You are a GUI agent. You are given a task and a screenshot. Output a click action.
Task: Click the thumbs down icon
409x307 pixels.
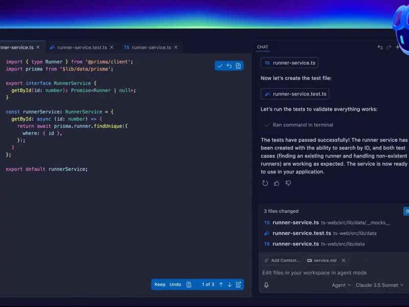[288, 183]
